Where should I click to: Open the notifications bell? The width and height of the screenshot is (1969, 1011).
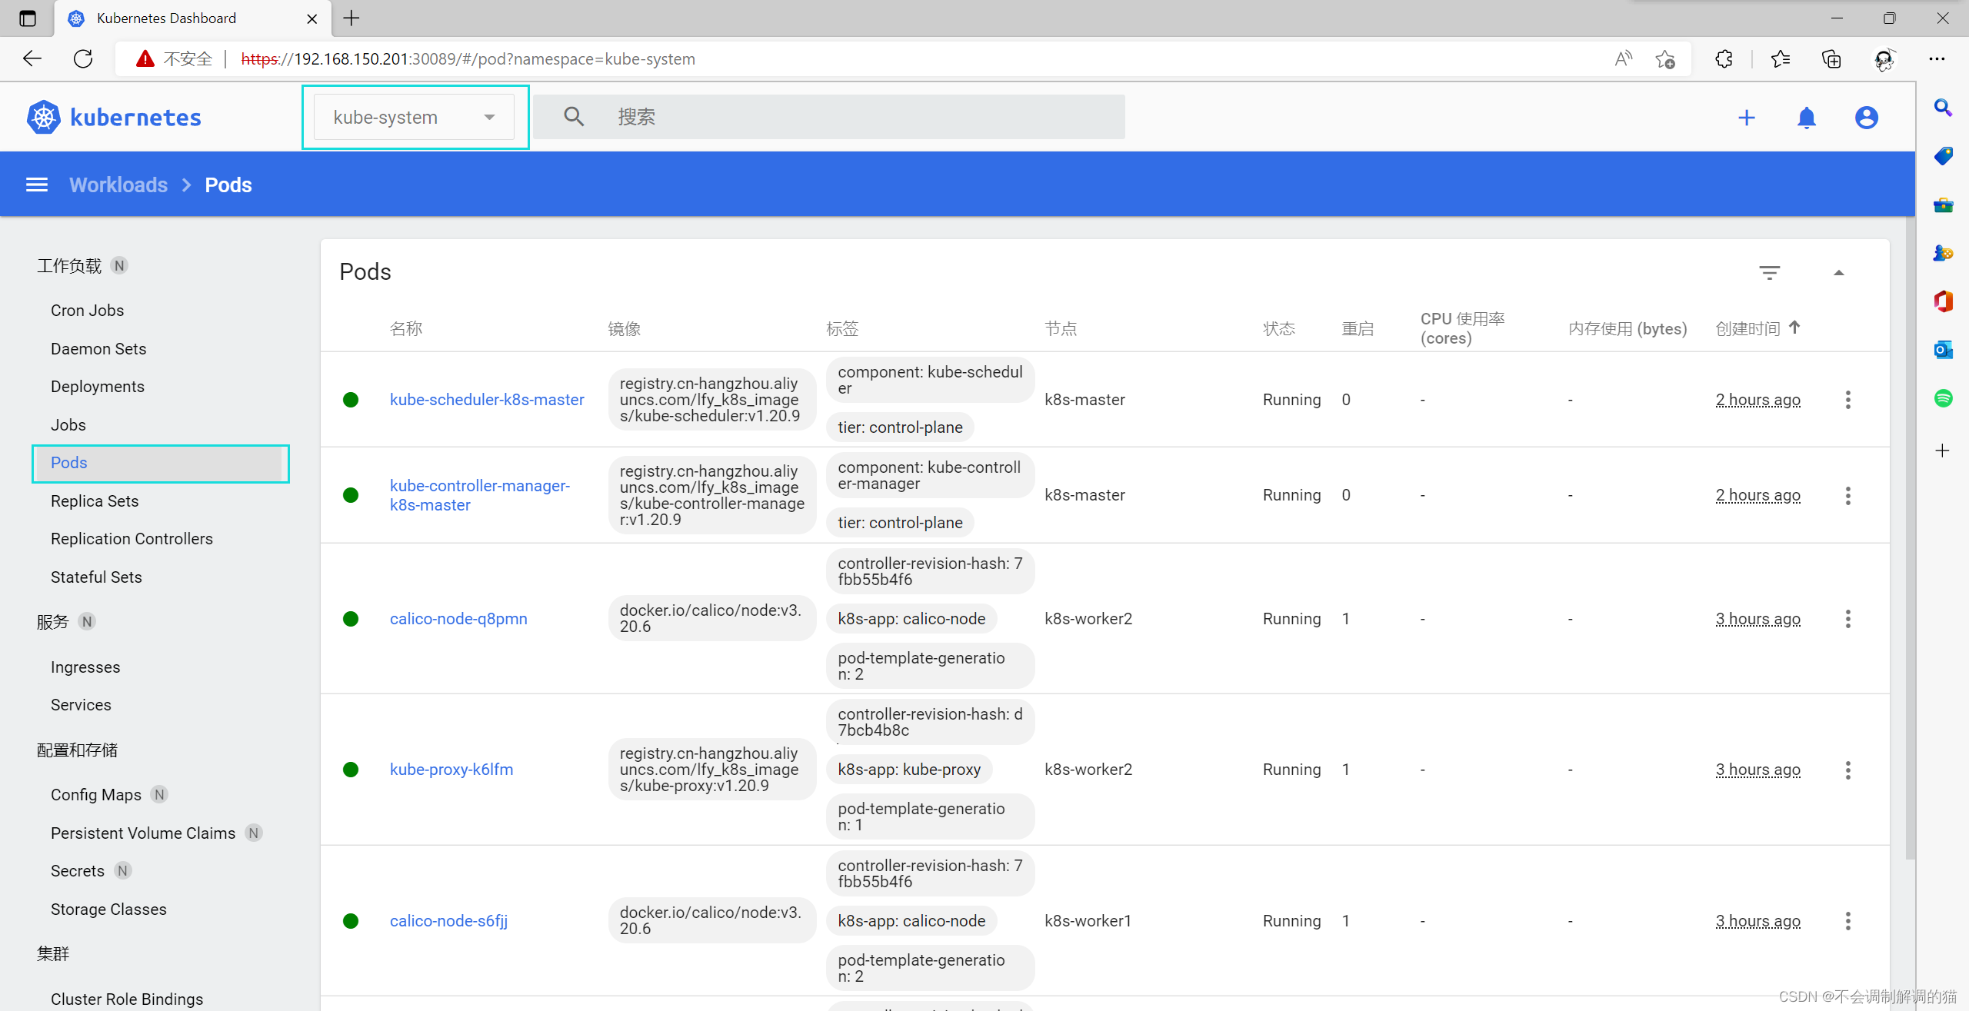[x=1807, y=118]
